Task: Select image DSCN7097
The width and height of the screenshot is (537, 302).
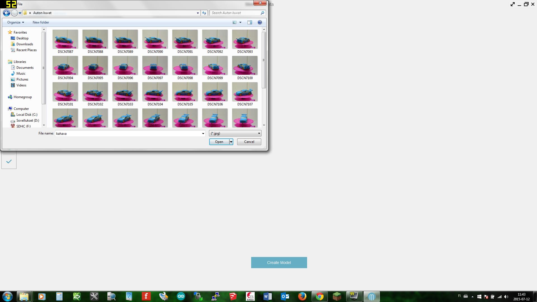Action: (x=155, y=68)
